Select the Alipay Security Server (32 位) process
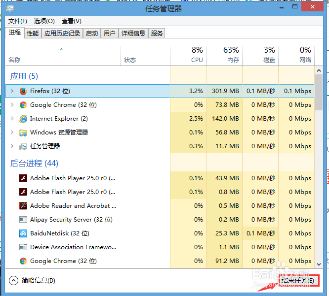The height and width of the screenshot is (296, 329). (160, 220)
